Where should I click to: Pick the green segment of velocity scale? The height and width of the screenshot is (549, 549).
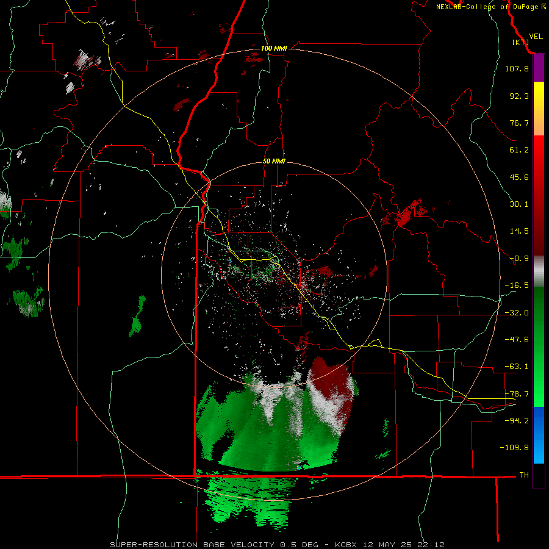pos(539,346)
